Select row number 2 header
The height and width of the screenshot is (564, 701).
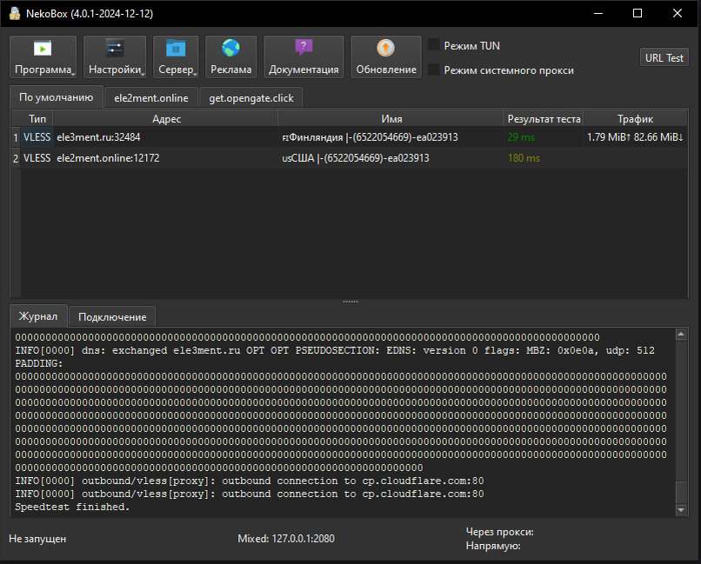pyautogui.click(x=16, y=158)
